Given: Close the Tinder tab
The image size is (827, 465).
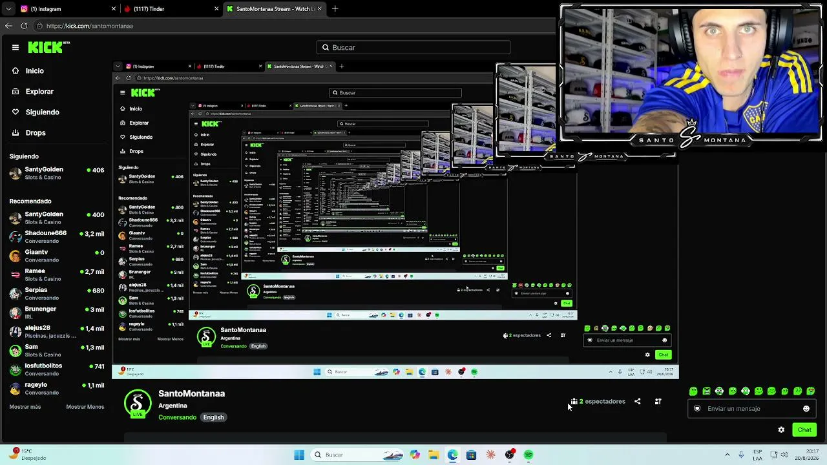Looking at the screenshot, I should pyautogui.click(x=216, y=9).
